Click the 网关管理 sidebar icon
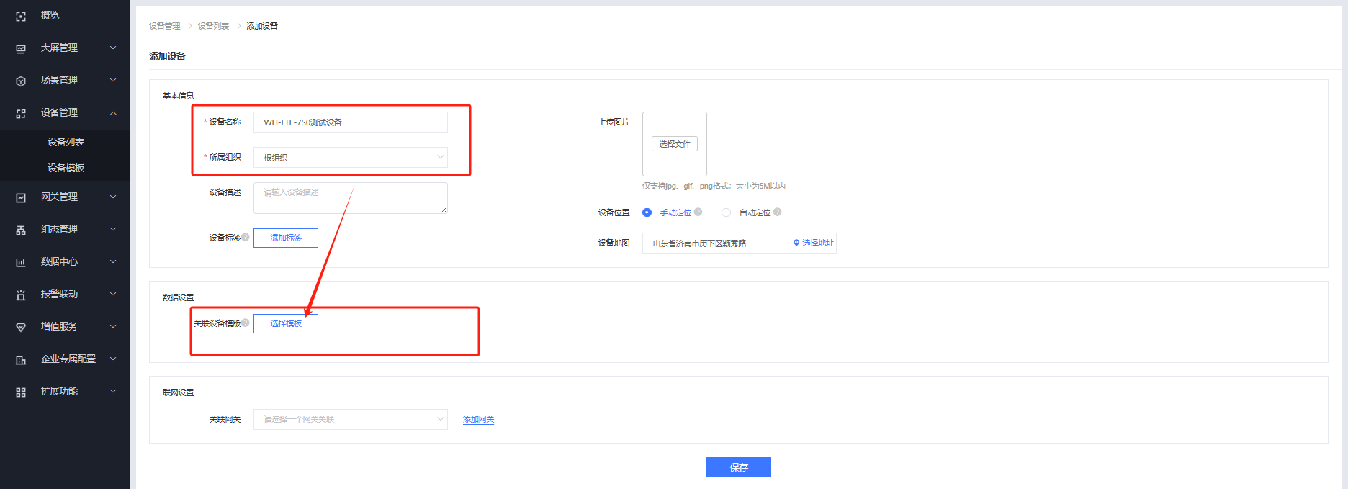Image resolution: width=1348 pixels, height=489 pixels. click(x=21, y=197)
